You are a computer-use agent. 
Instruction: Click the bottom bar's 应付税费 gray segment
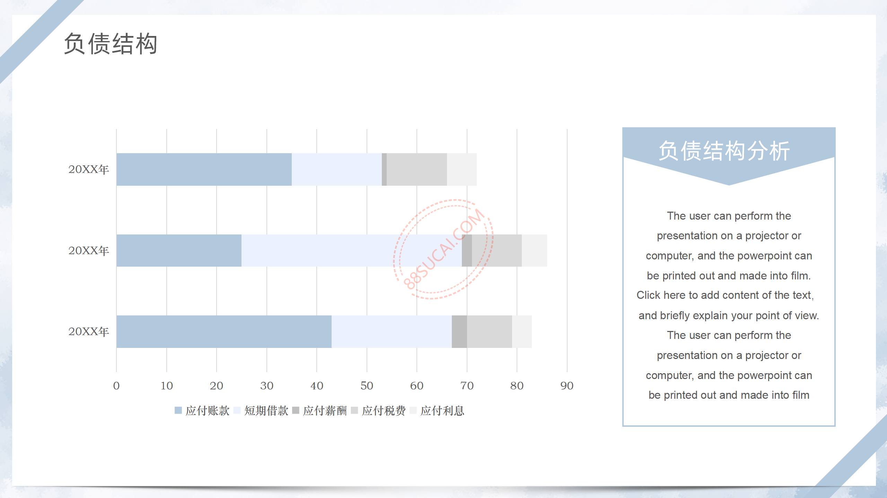490,332
